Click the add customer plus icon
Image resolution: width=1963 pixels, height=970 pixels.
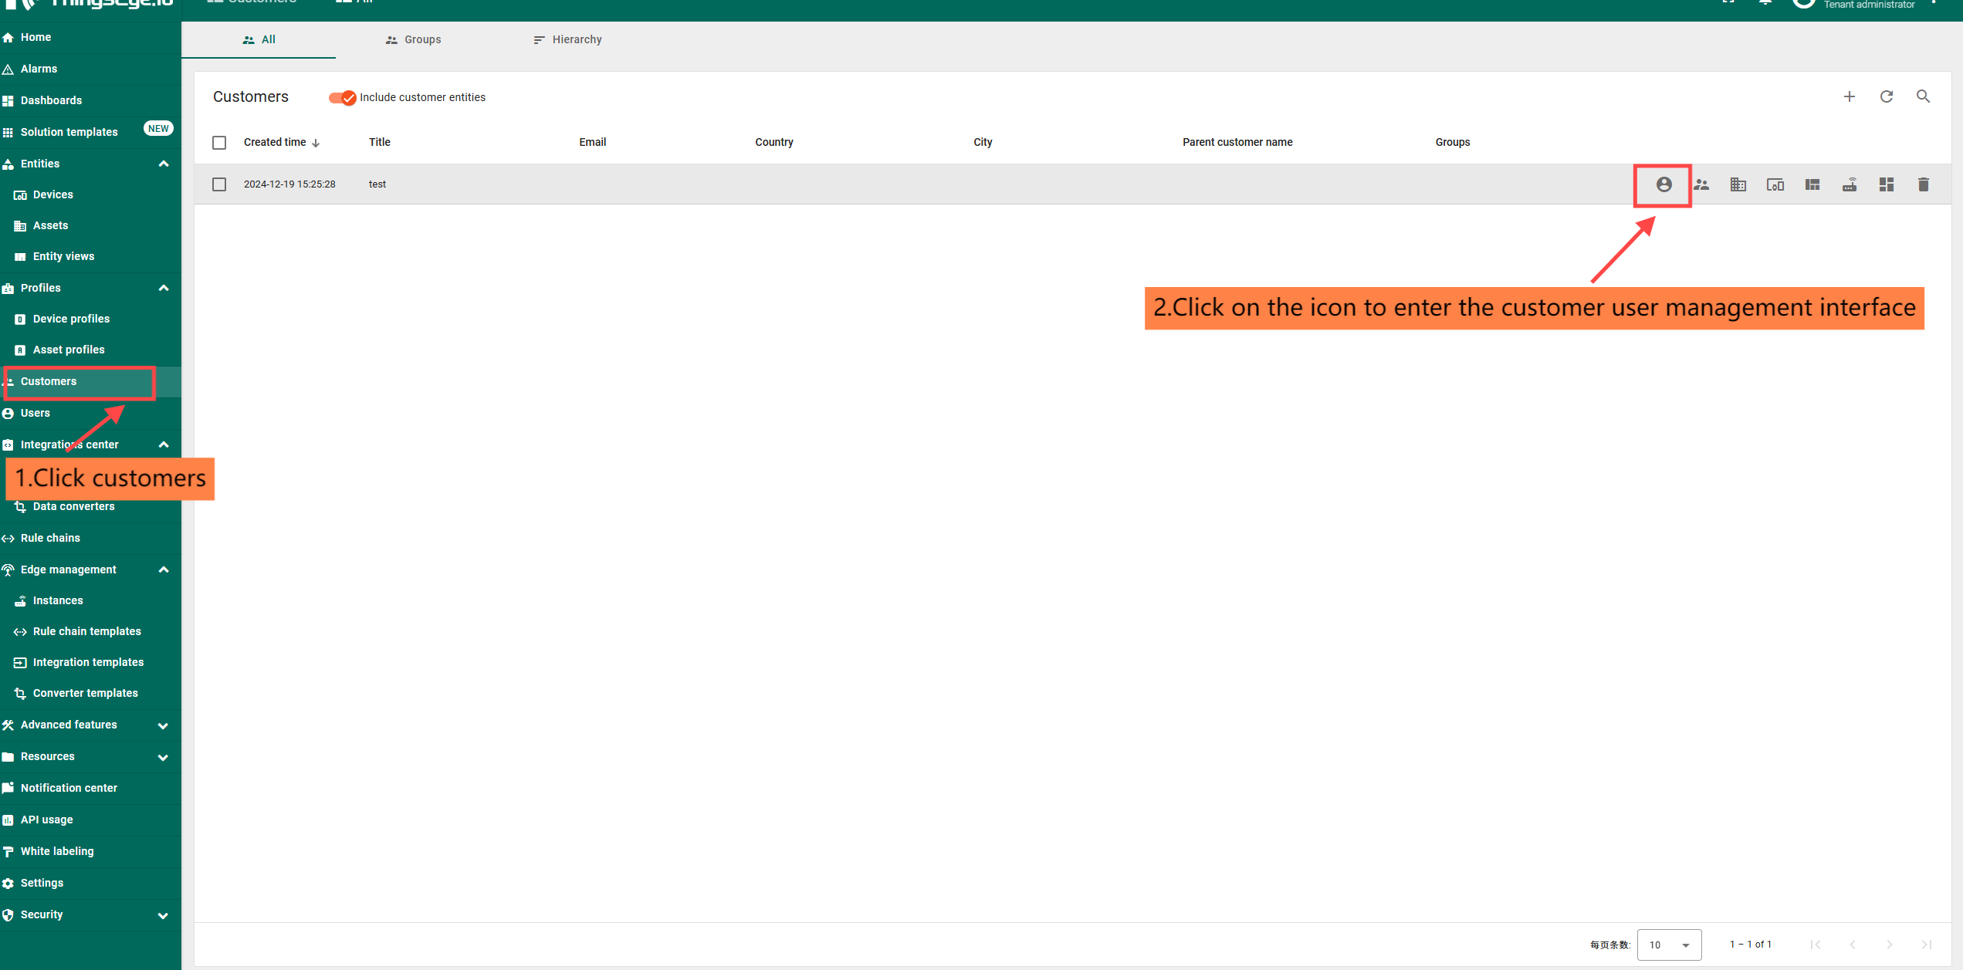[1849, 96]
